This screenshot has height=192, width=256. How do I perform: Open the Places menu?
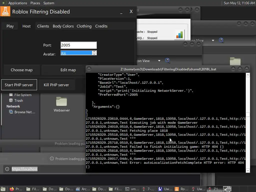[x=35, y=3]
